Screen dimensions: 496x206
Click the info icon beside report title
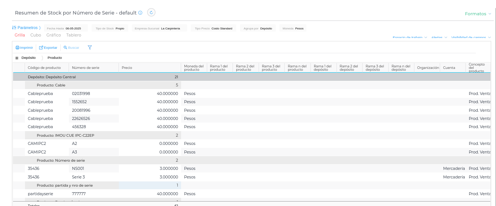[140, 13]
